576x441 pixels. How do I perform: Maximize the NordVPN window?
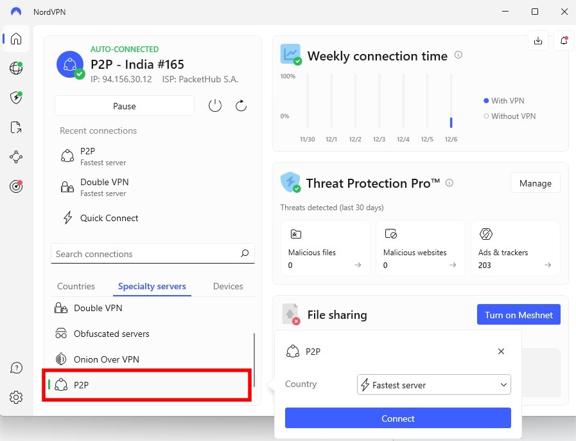535,12
